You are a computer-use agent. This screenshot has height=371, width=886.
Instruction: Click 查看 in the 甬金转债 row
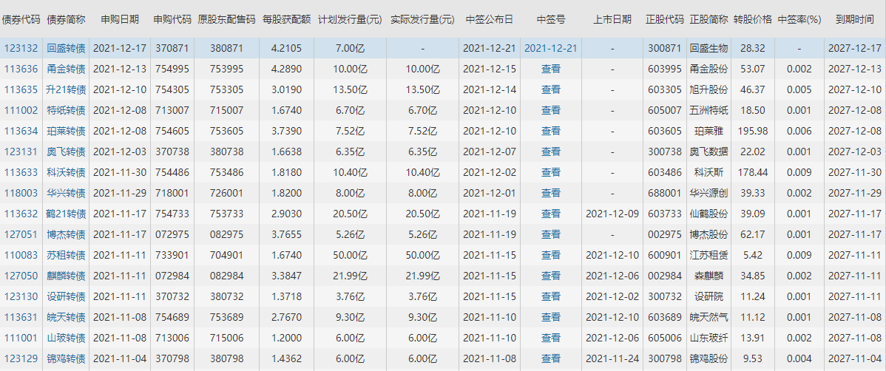[551, 69]
